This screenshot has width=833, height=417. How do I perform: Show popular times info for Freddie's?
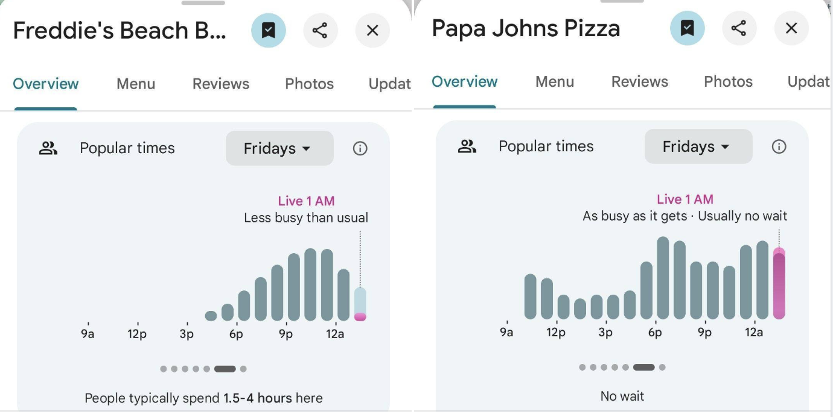(360, 148)
